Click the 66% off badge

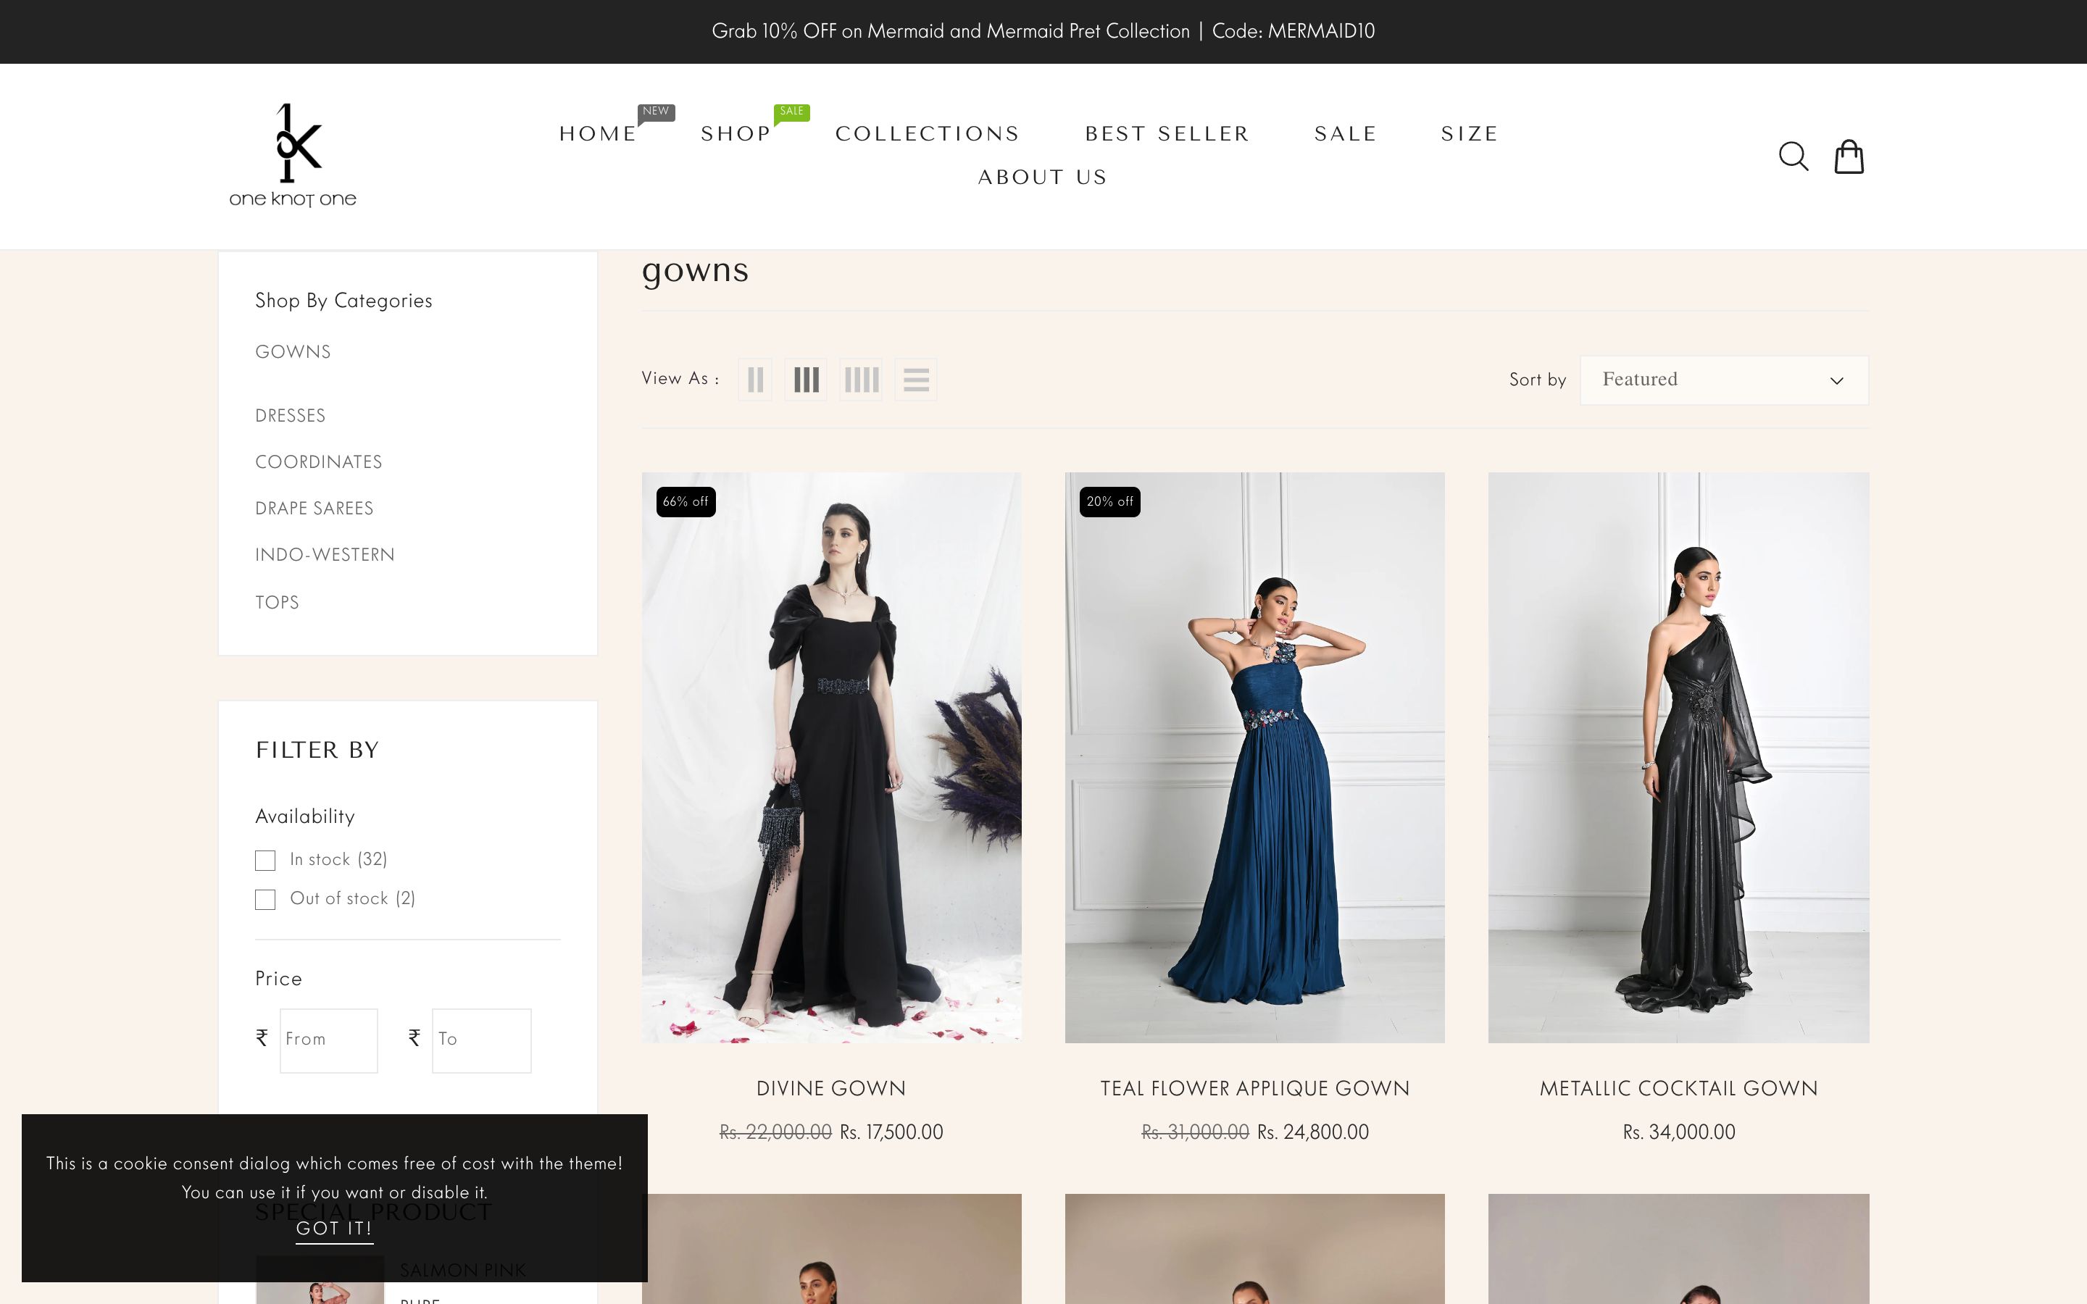pyautogui.click(x=686, y=502)
